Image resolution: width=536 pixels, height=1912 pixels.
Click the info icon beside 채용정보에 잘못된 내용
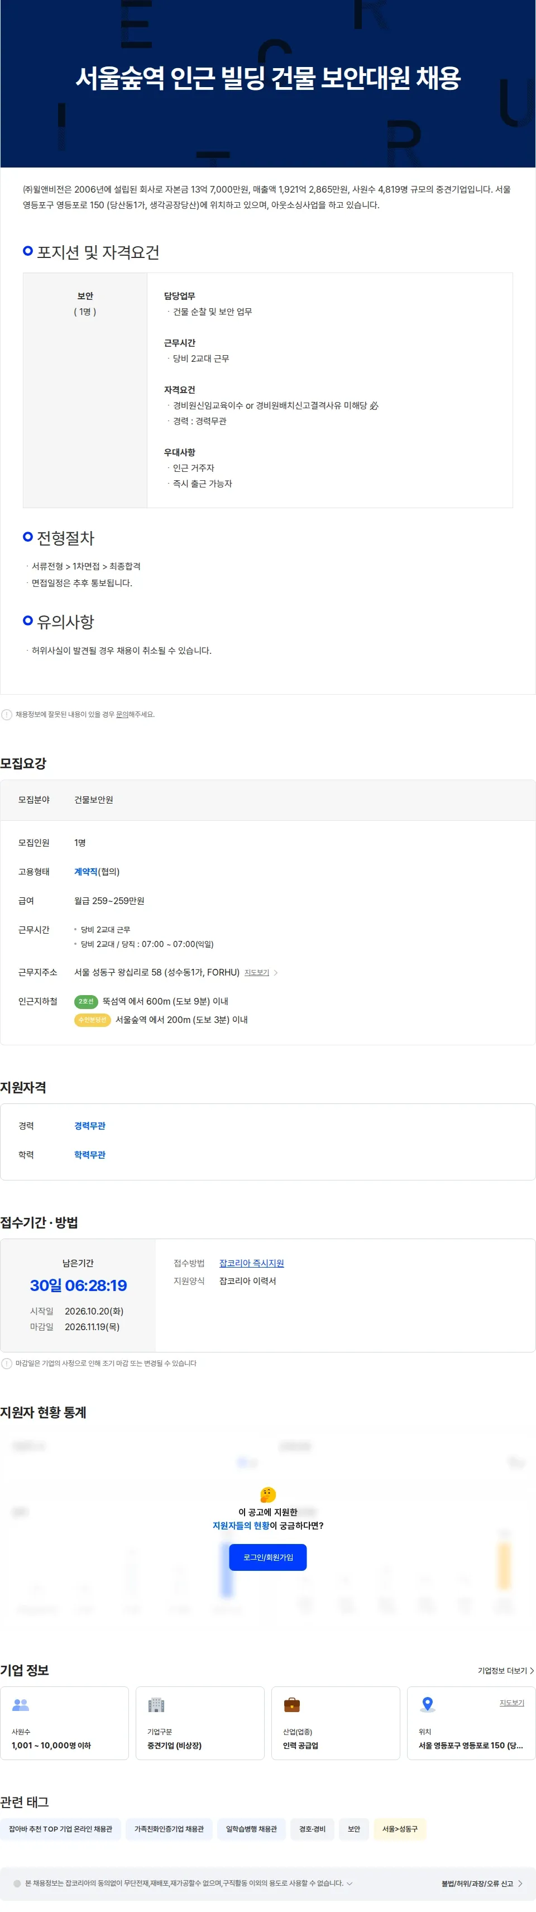[x=7, y=715]
